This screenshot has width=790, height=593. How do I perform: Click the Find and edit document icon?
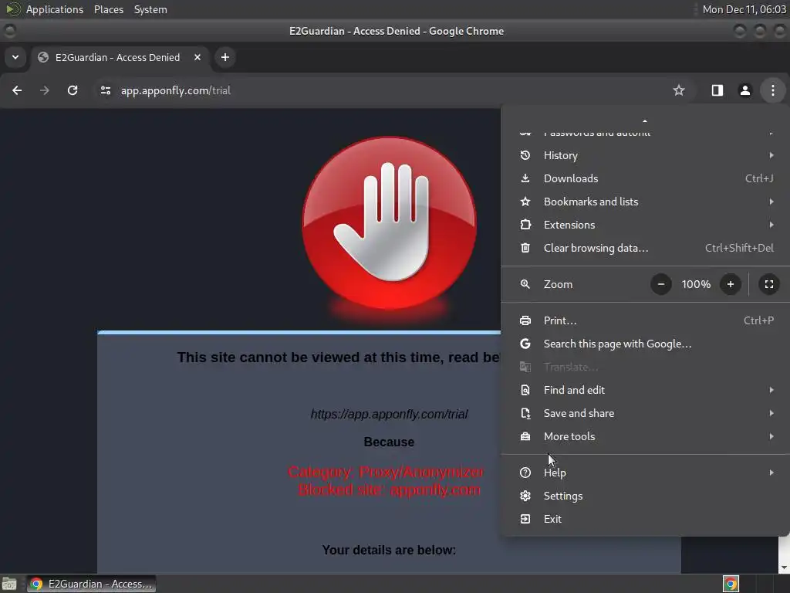[x=525, y=390]
